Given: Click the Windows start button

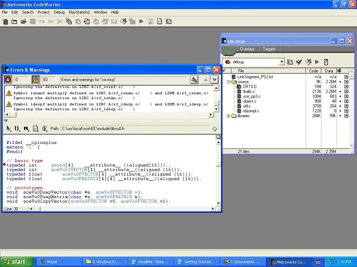Looking at the screenshot, I should tap(16, 262).
